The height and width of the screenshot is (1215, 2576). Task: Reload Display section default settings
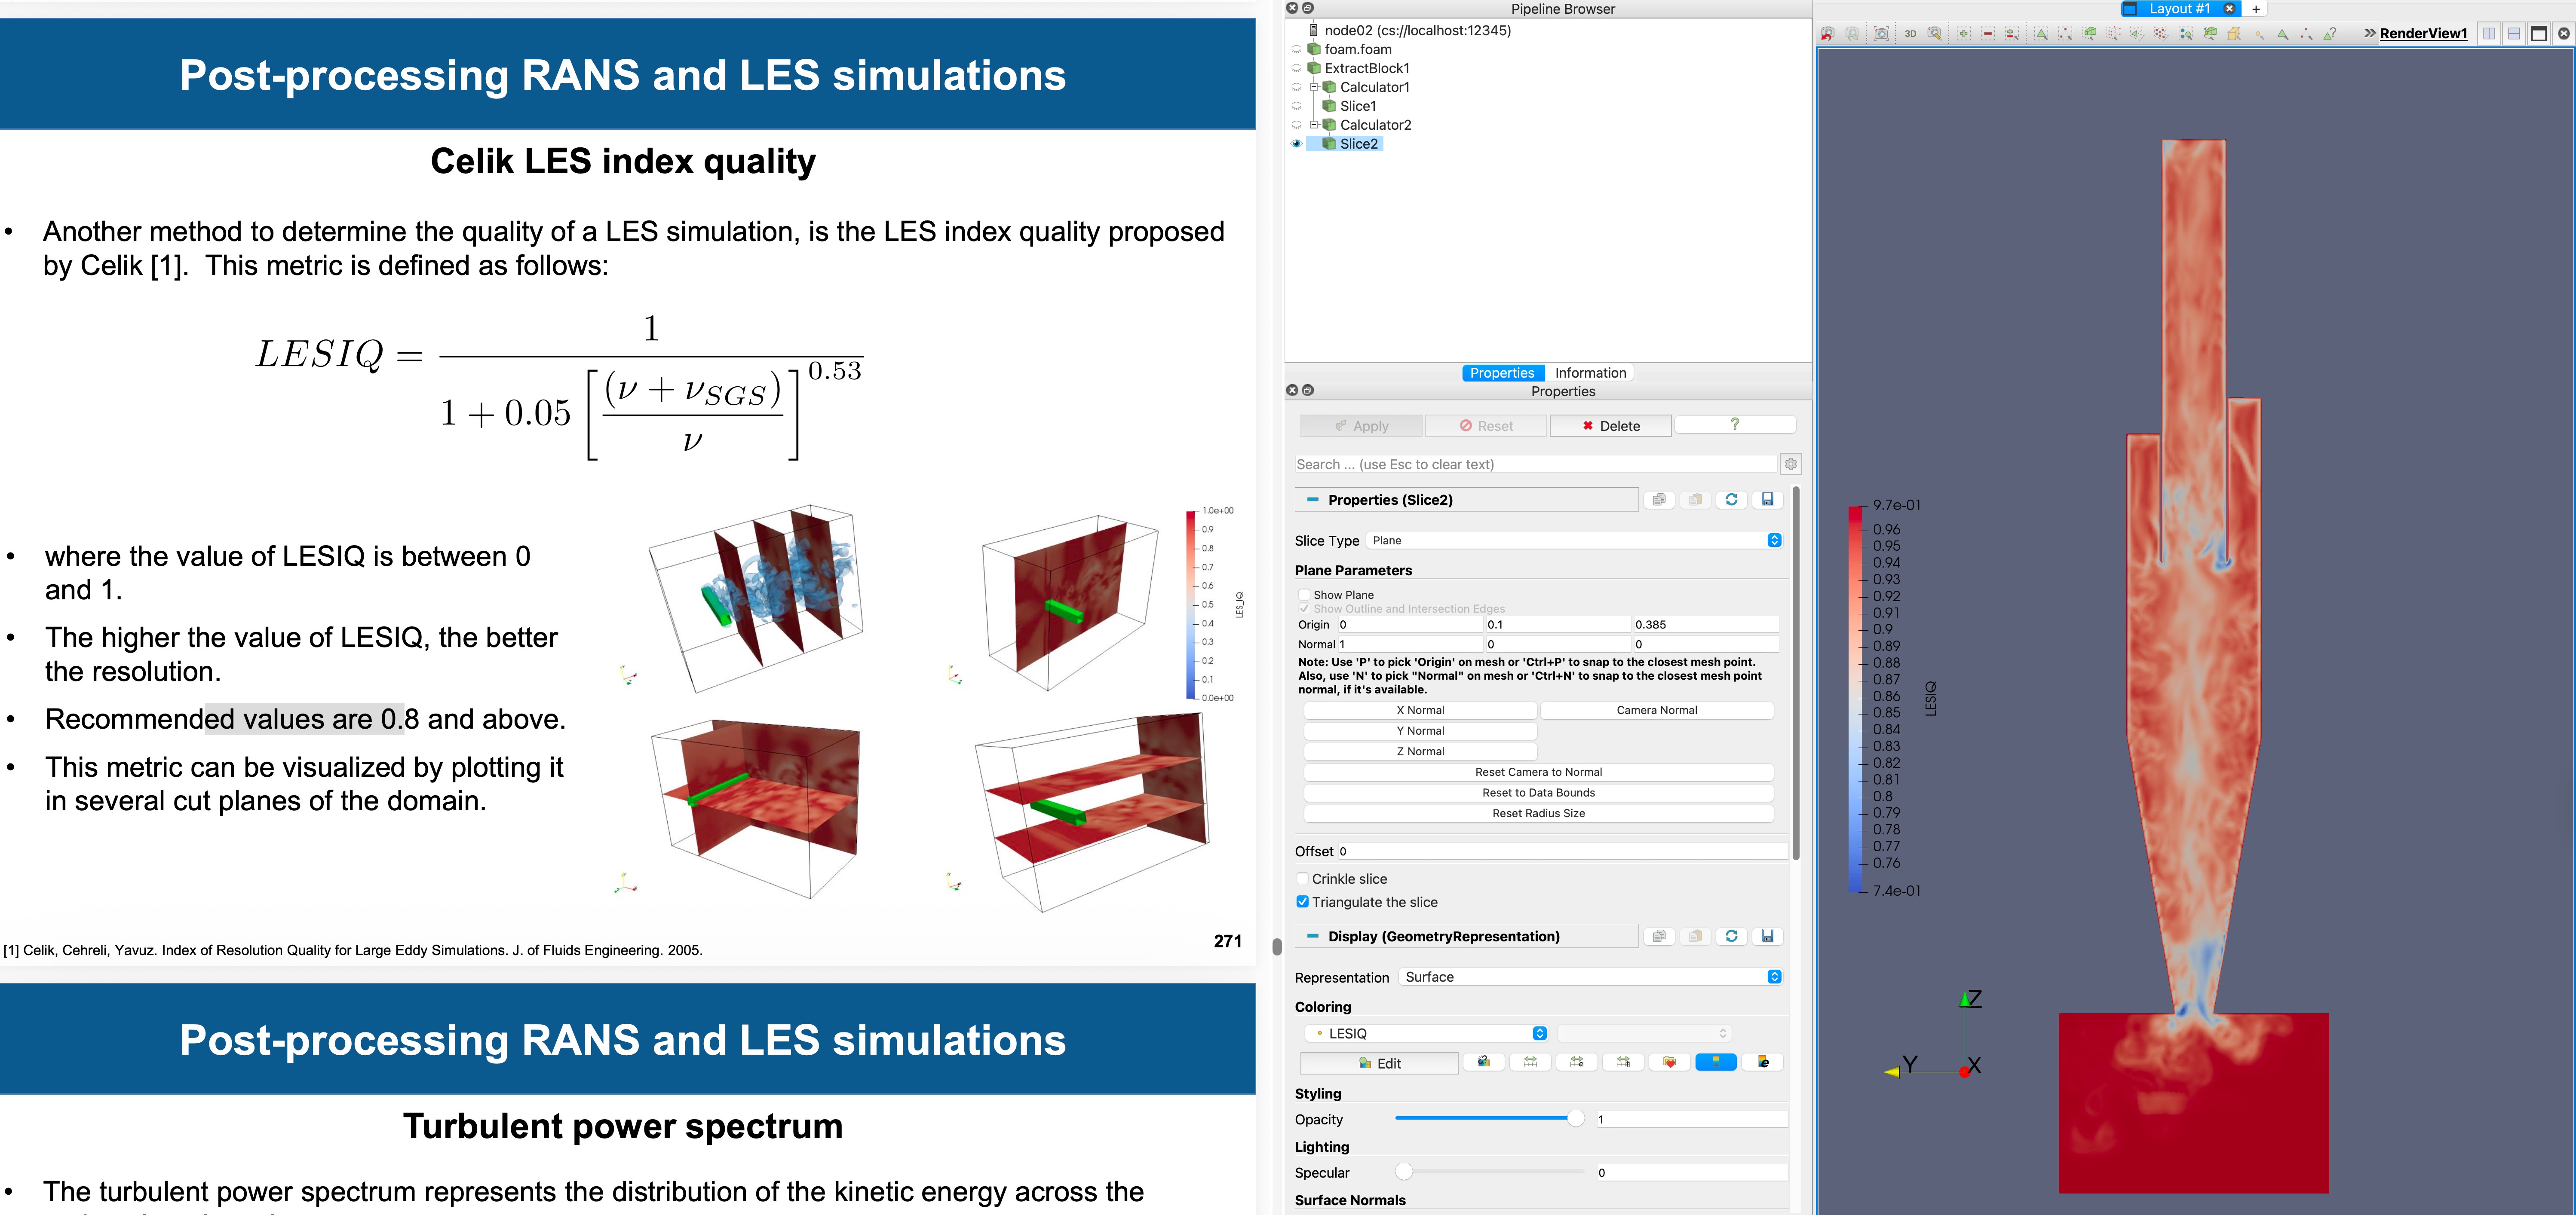coord(1732,936)
